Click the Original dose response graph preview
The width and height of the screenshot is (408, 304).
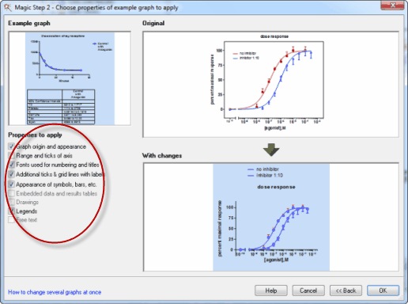pos(270,84)
